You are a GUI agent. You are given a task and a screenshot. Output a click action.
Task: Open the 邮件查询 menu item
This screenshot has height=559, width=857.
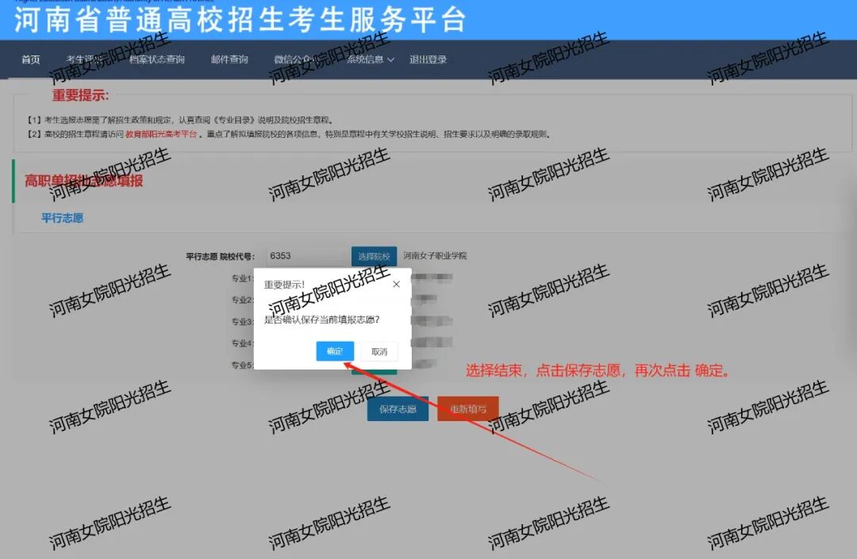click(229, 59)
